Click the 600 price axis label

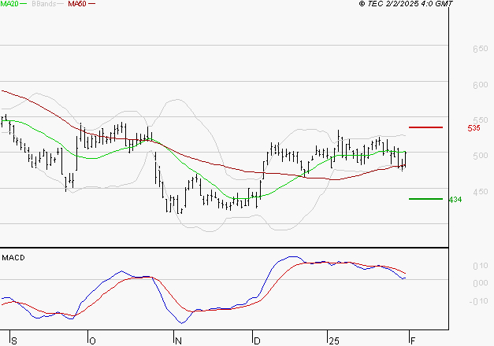pyautogui.click(x=480, y=85)
